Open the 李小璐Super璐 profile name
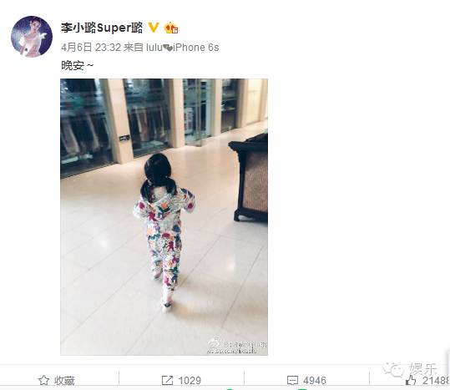This screenshot has width=450, height=390. pyautogui.click(x=102, y=28)
